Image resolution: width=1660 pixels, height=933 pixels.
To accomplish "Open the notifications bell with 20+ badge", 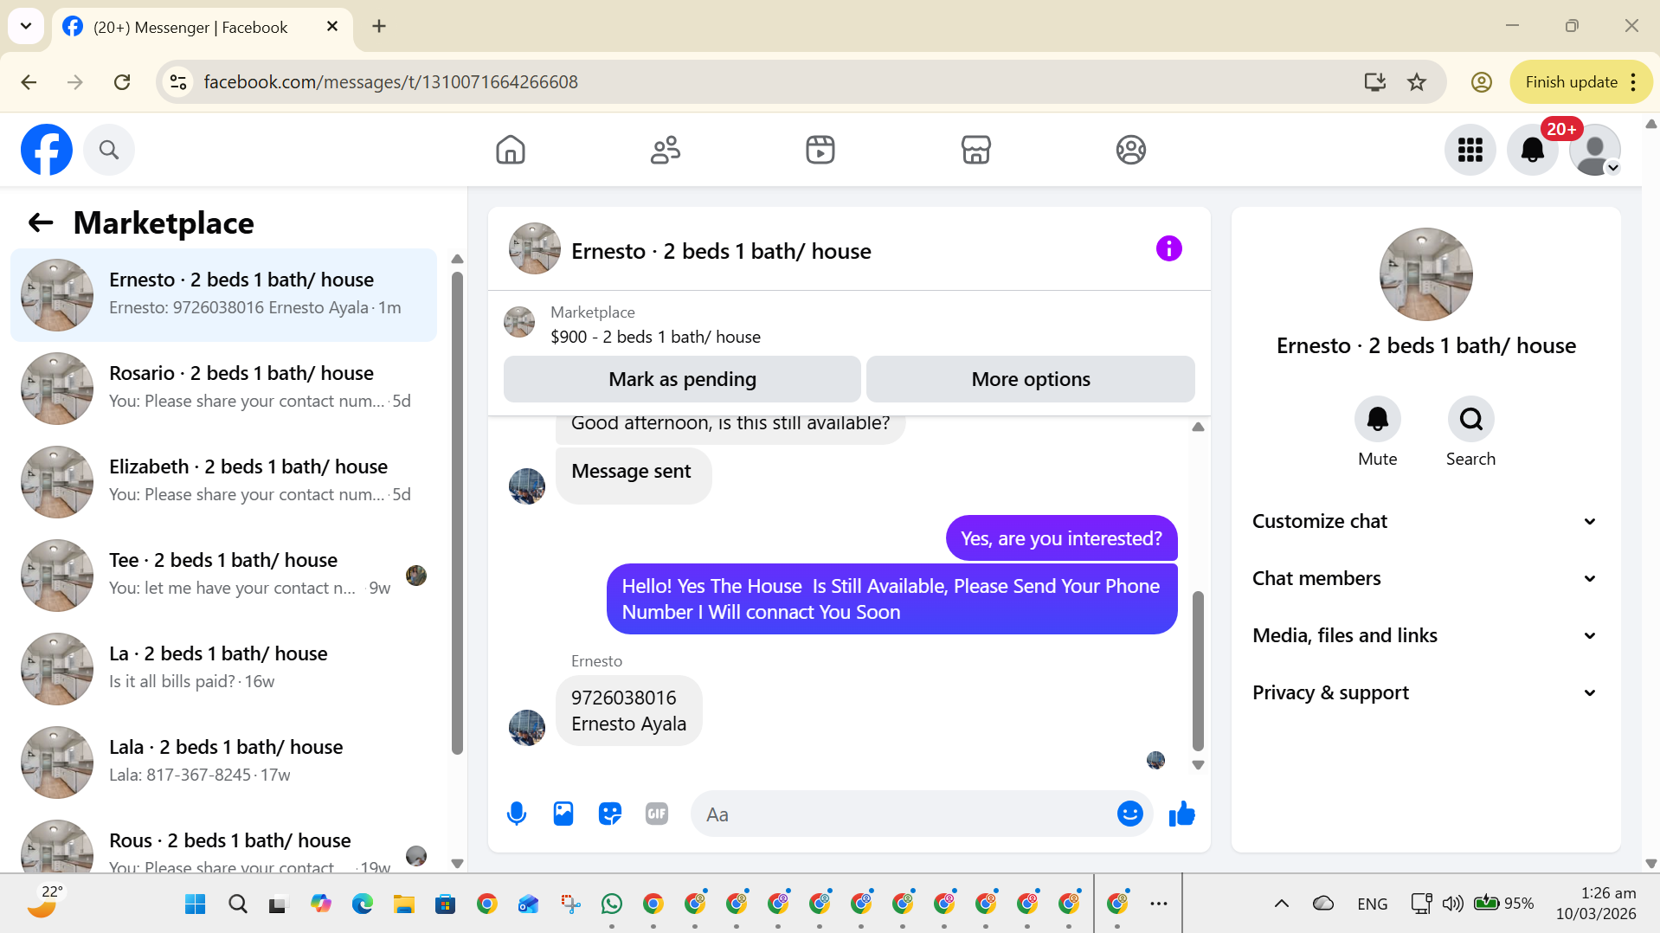I will pos(1533,150).
